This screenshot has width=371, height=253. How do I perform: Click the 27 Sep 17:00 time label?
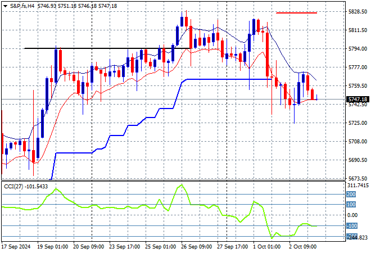[232, 247]
